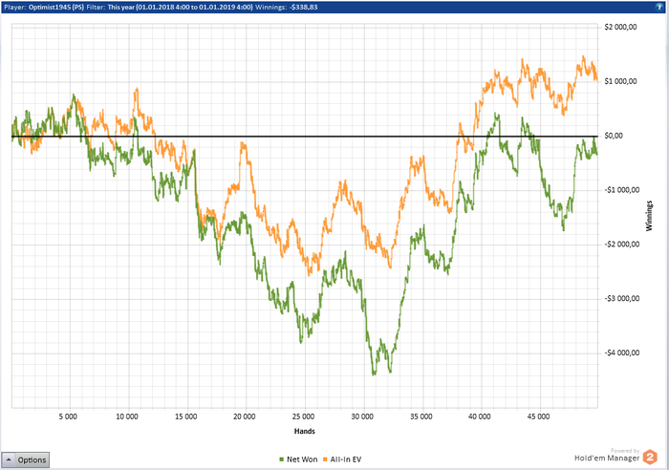The image size is (669, 470).
Task: Click the -$3 000,00 axis label
Action: [621, 298]
